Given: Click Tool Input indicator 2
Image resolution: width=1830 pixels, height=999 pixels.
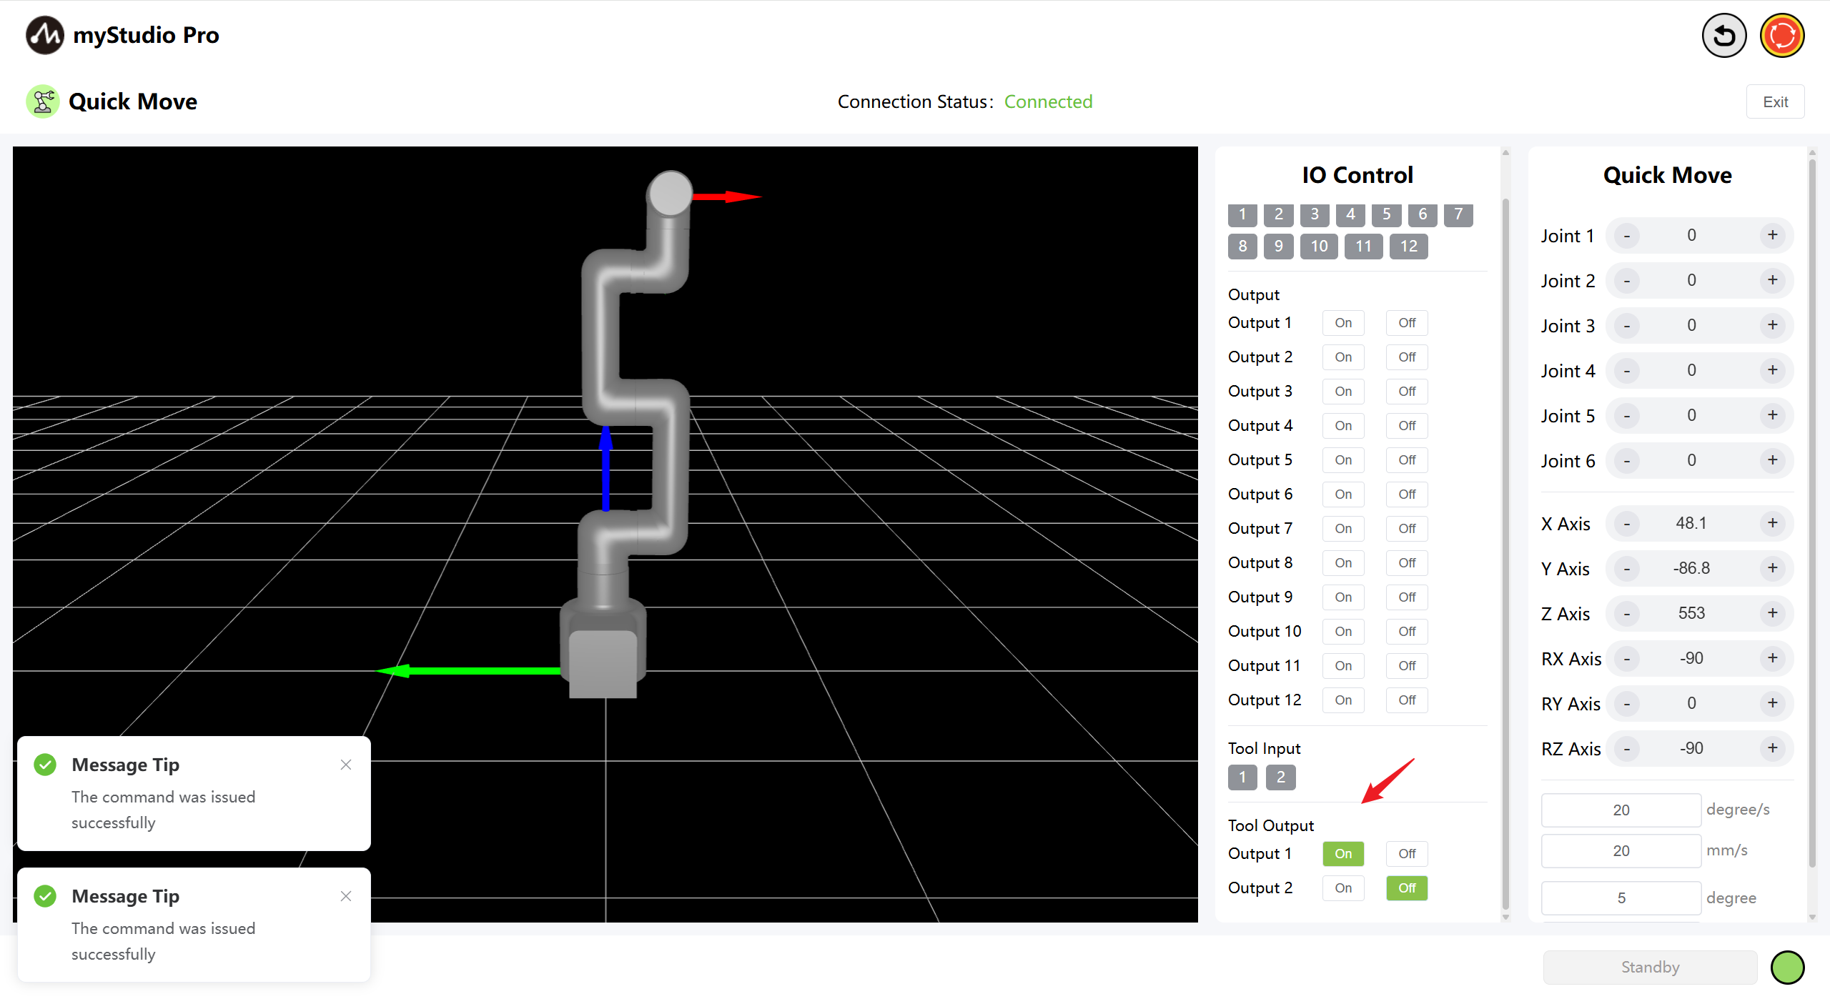Looking at the screenshot, I should 1280,777.
